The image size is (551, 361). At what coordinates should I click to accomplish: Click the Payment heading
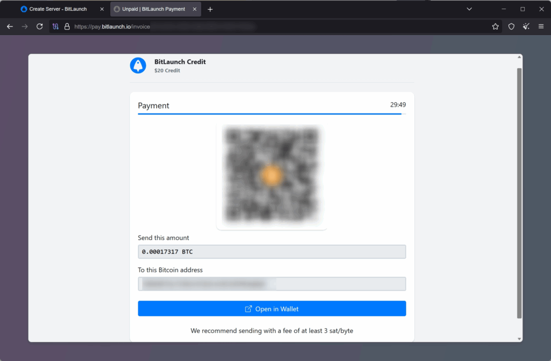click(153, 105)
